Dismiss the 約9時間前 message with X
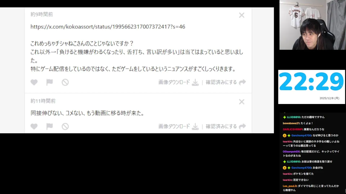Screen dimensions: 346x194 (242, 15)
